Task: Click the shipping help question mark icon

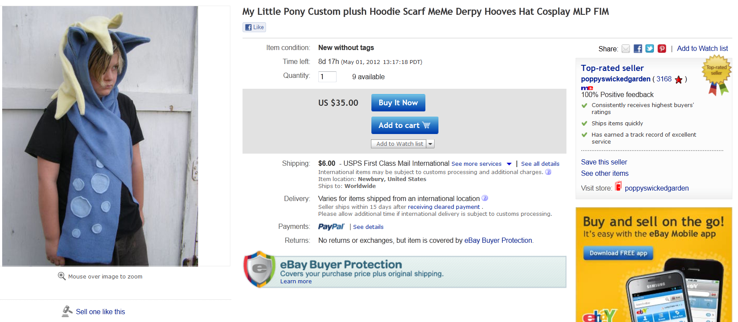Action: [x=548, y=172]
